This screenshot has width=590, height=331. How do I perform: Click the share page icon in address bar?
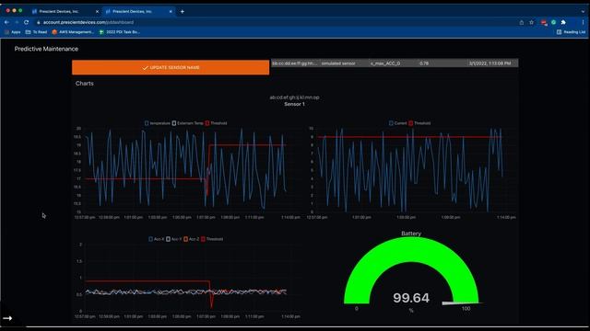pyautogui.click(x=522, y=22)
